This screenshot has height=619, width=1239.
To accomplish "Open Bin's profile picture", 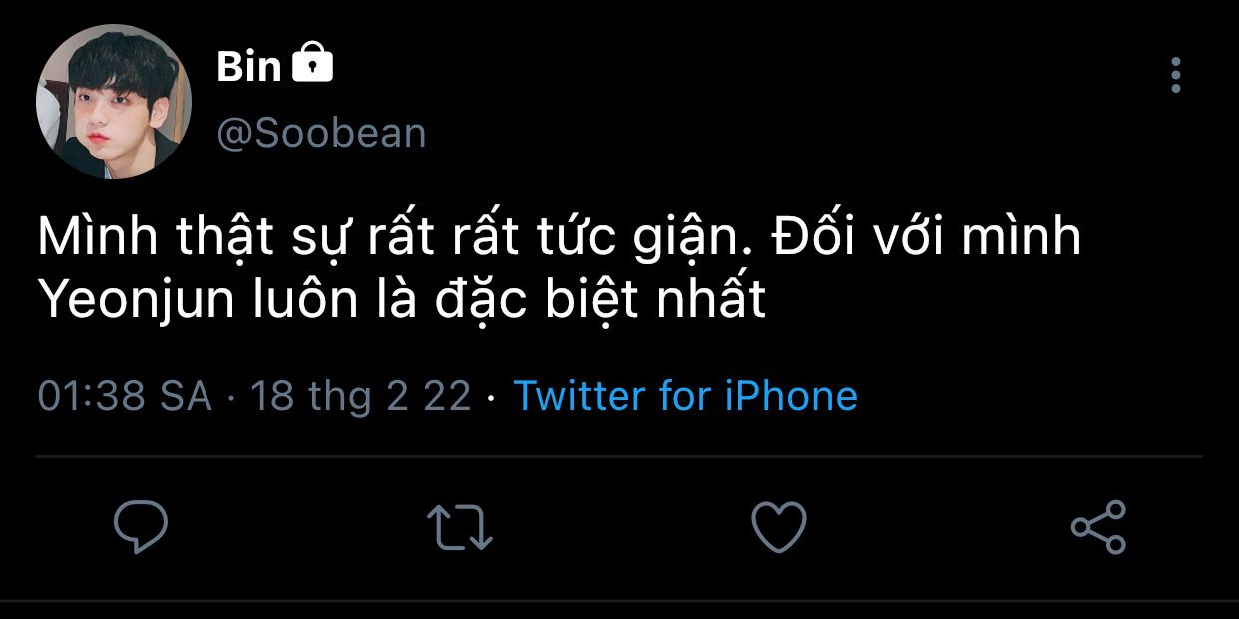I will (113, 102).
